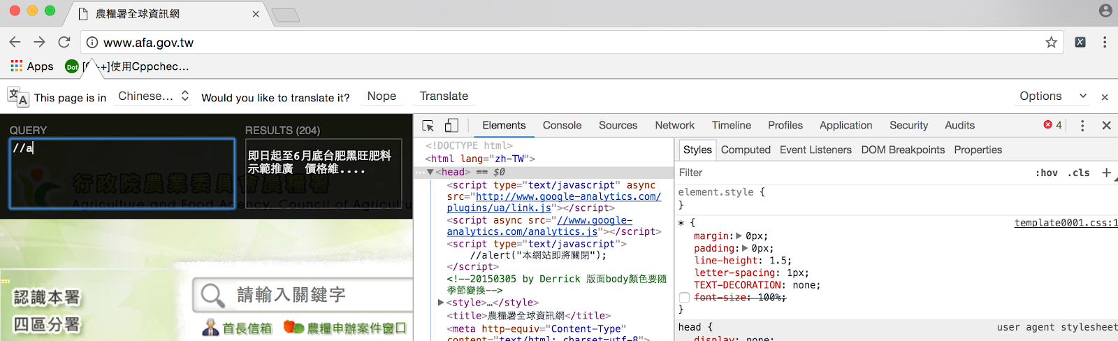Bookmark this page with the star icon
Viewport: 1118px width, 341px height.
[1051, 43]
